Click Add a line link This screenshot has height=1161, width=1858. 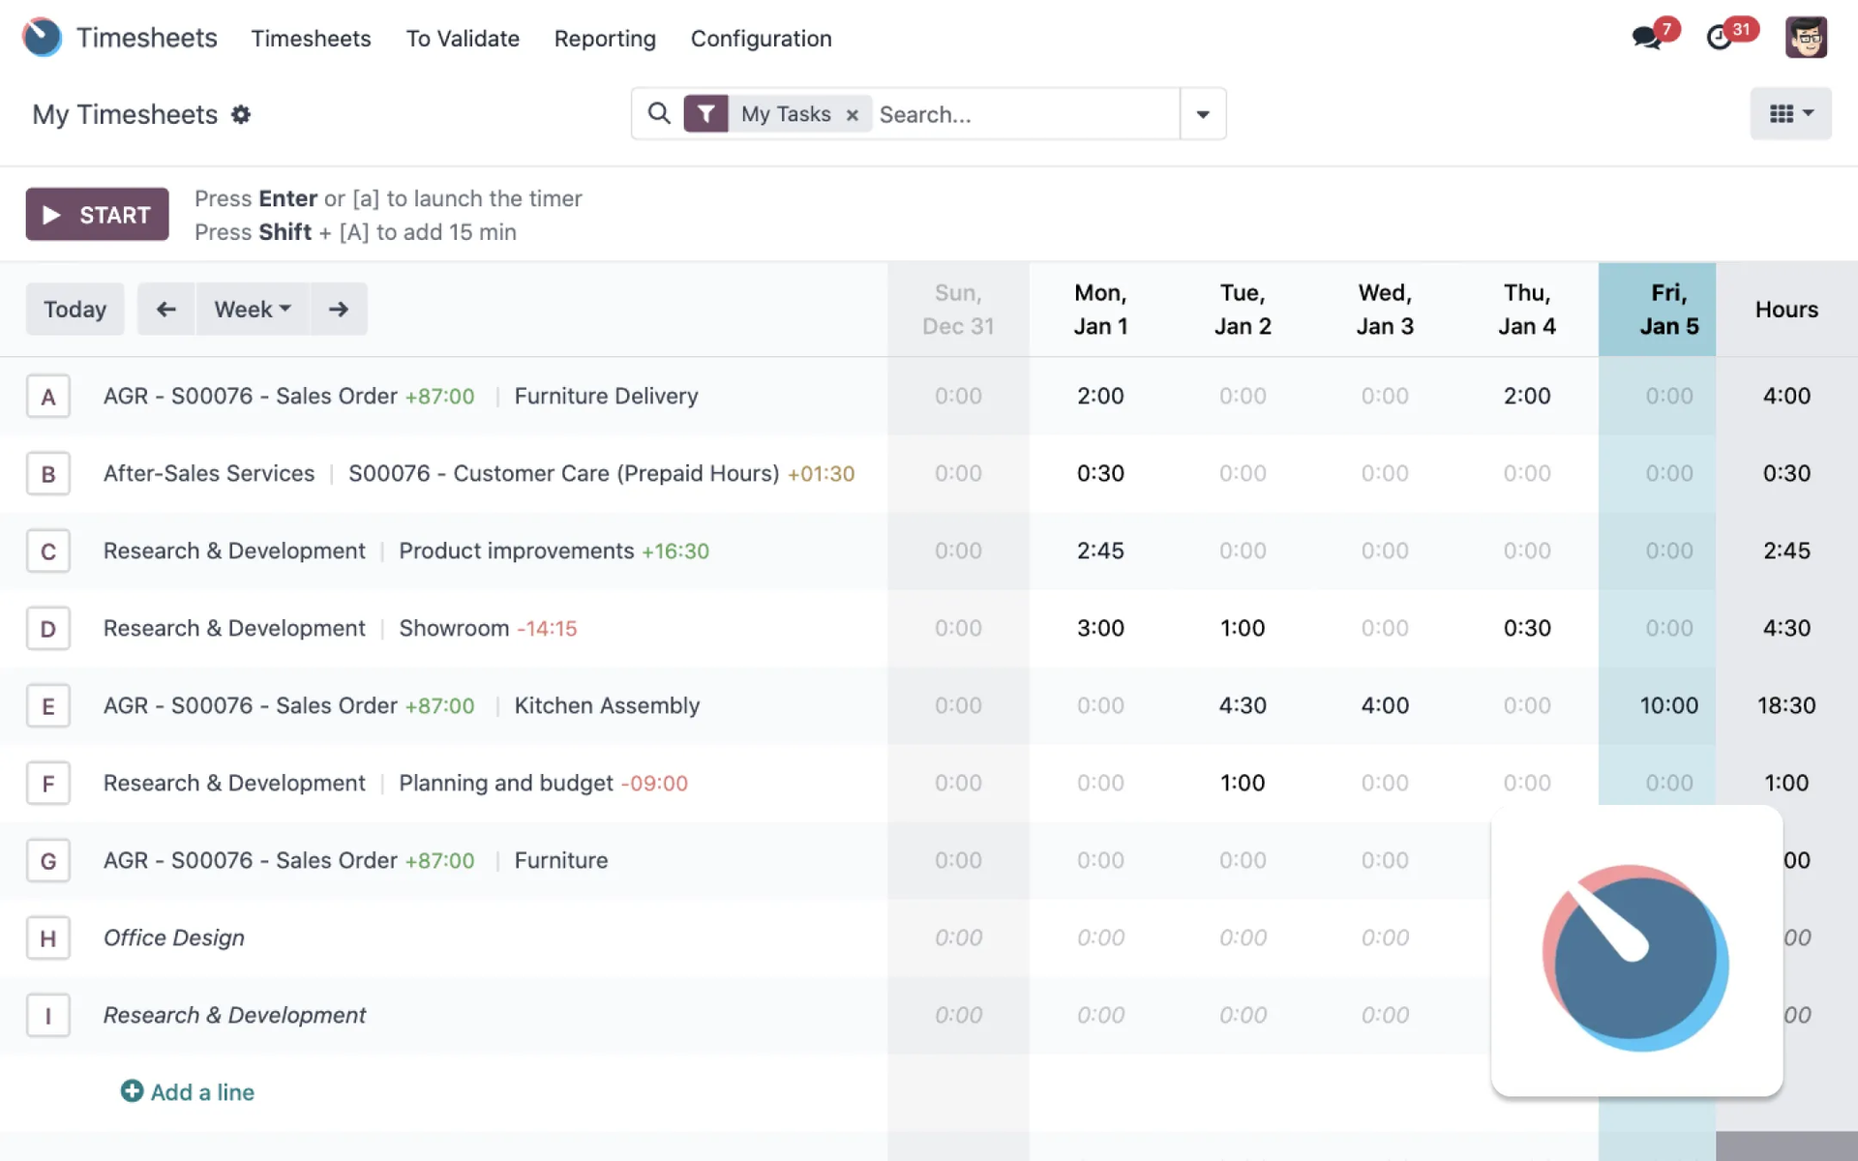tap(188, 1092)
